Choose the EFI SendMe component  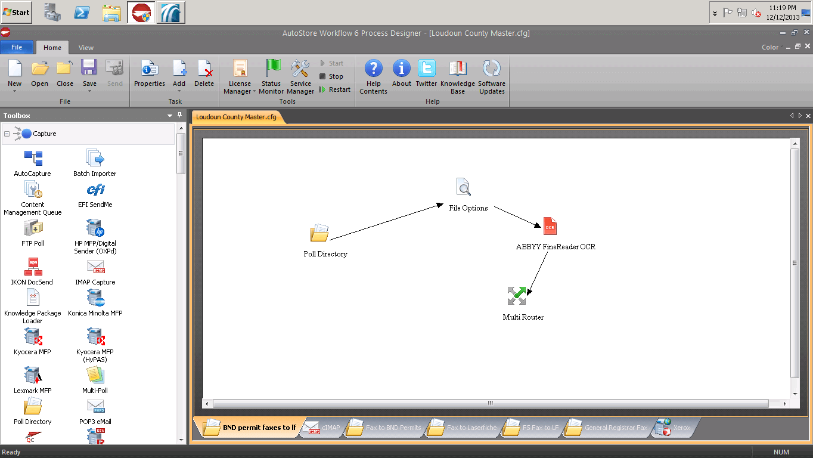95,194
